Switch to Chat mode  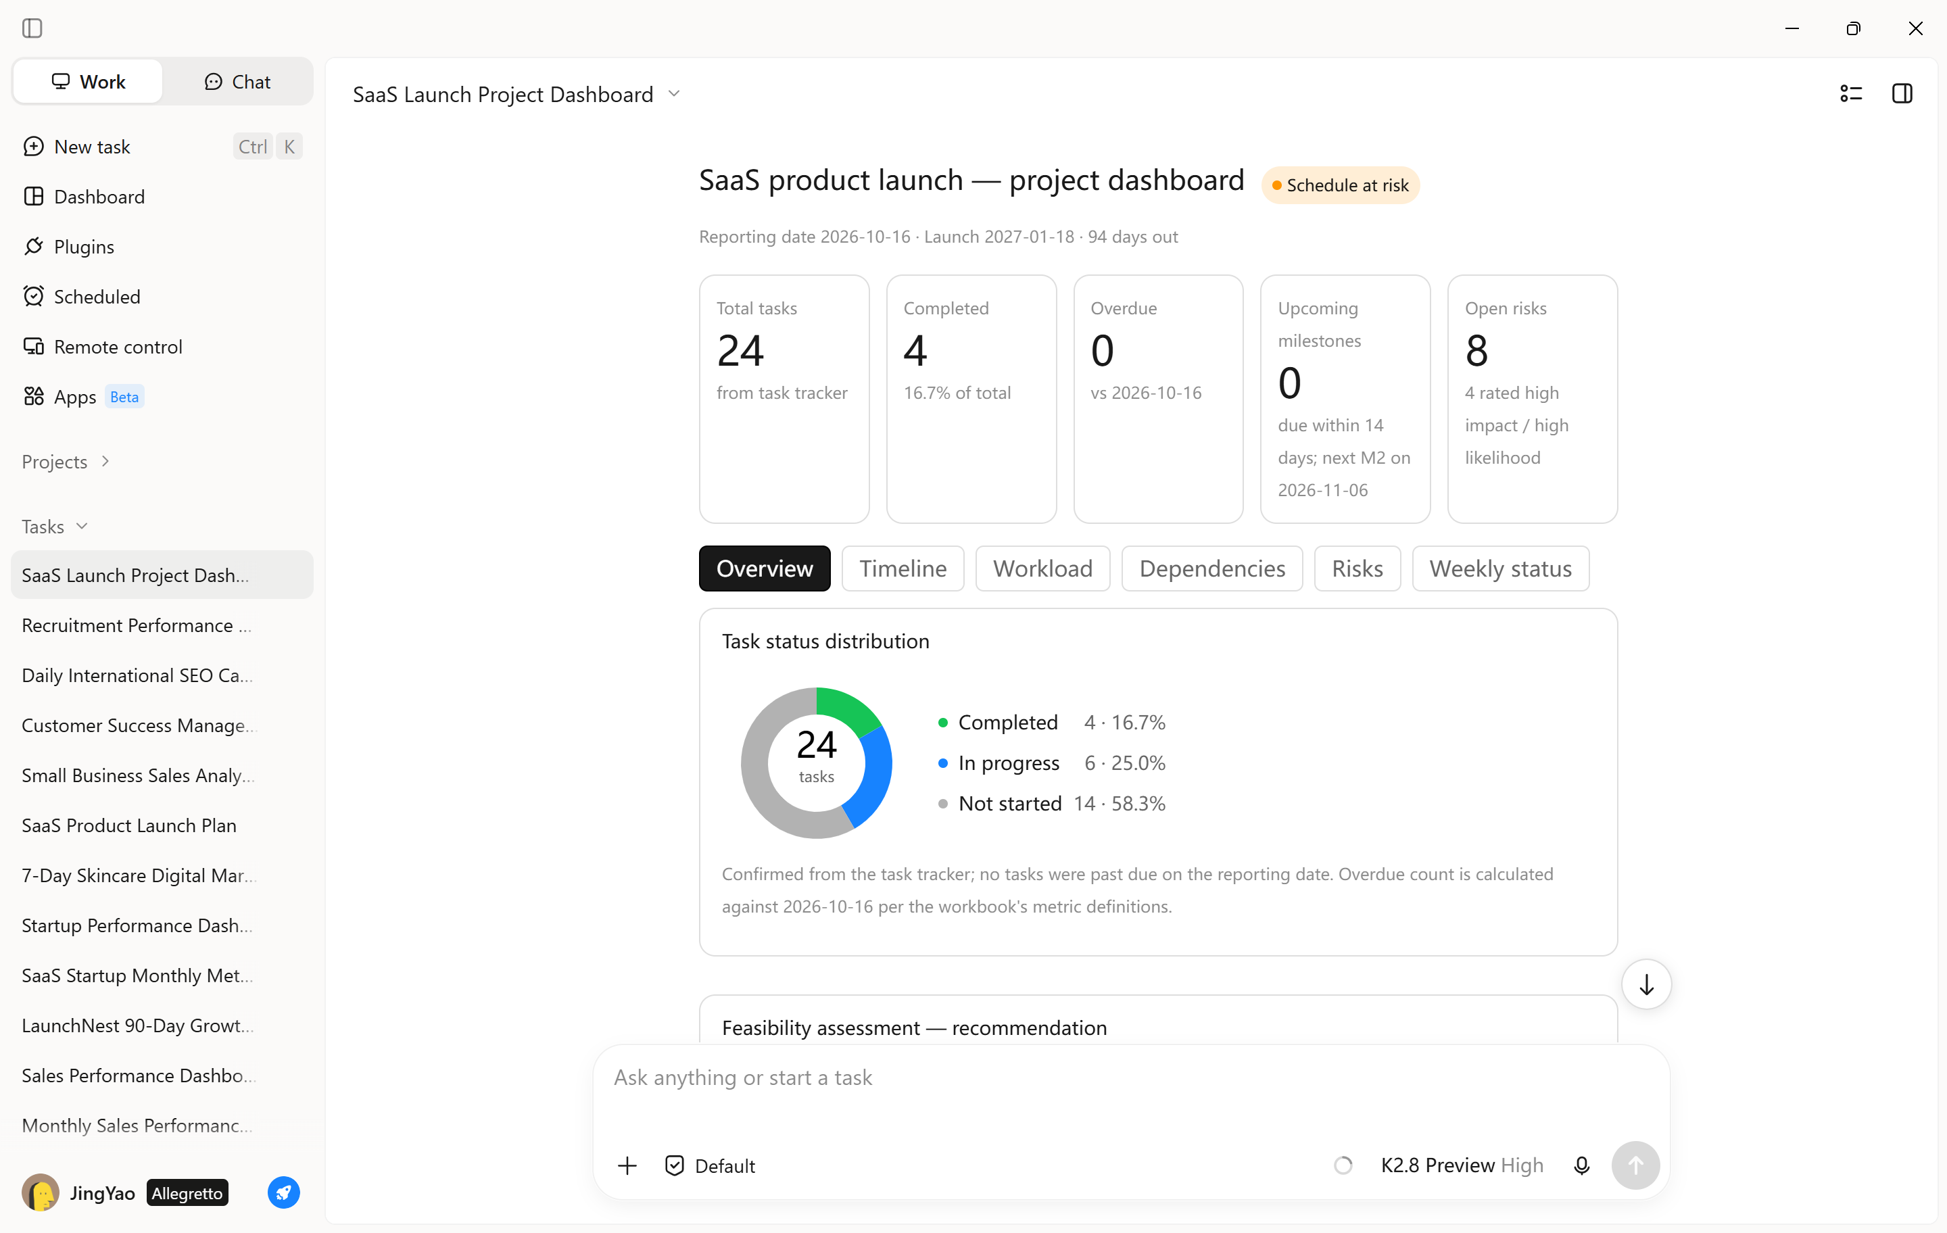pos(237,82)
